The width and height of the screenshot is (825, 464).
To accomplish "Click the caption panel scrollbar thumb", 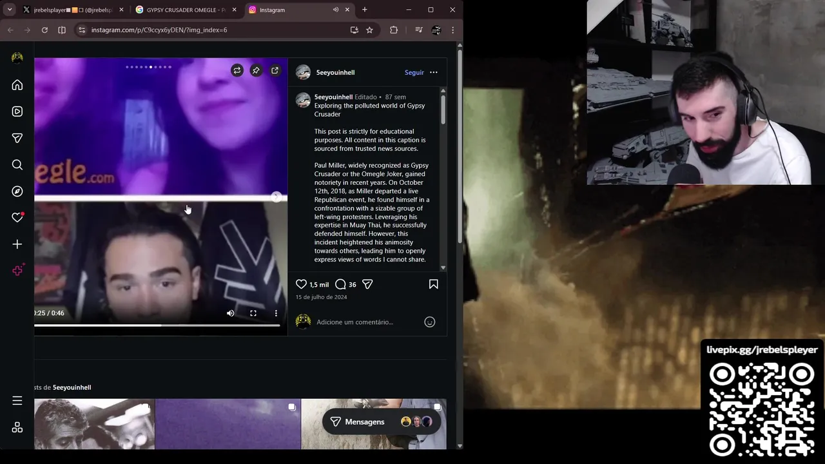I will (443, 110).
